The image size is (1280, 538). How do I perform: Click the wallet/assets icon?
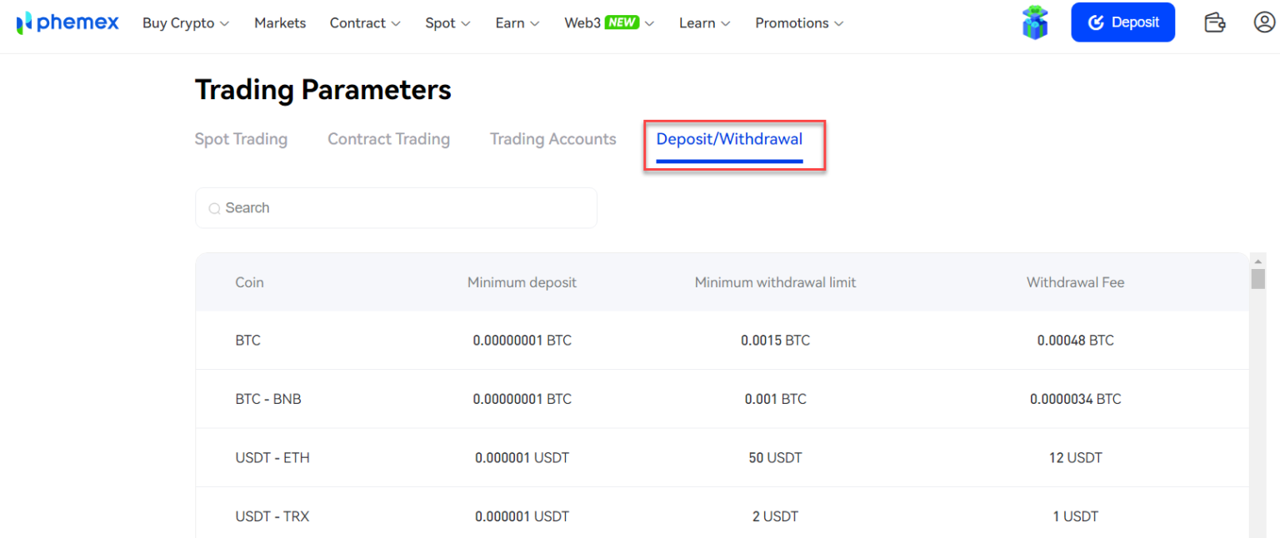click(1214, 22)
